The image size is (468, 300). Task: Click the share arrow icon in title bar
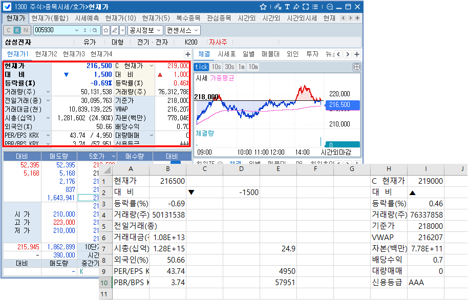(x=296, y=7)
